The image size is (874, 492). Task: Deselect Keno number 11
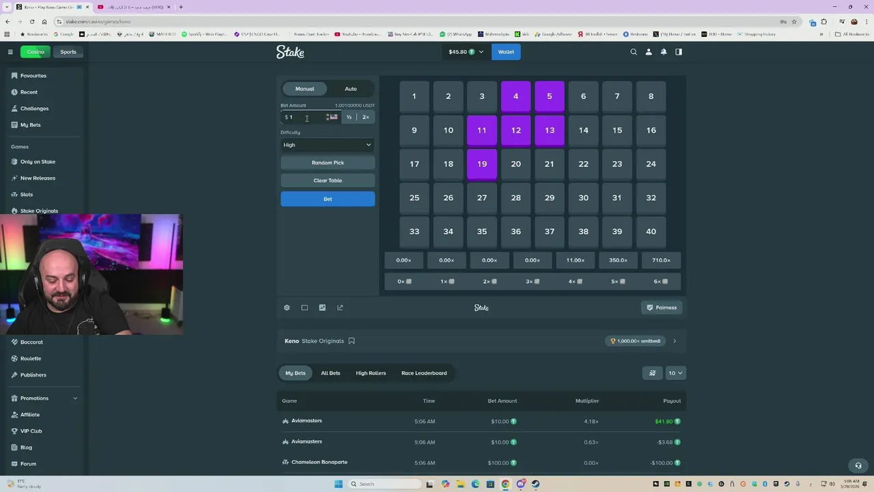coord(482,131)
